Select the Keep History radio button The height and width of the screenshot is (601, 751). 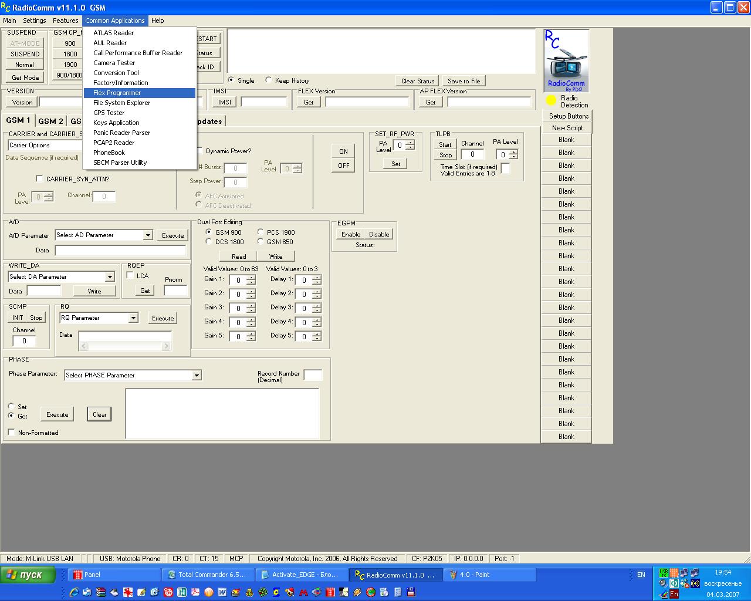[269, 80]
